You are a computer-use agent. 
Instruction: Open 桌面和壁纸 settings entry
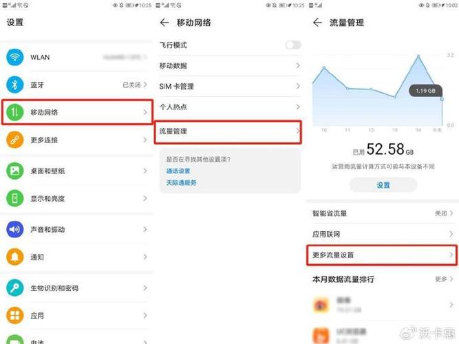point(77,171)
